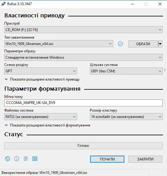Open the About information icon
The image size is (167, 176).
coord(17,159)
